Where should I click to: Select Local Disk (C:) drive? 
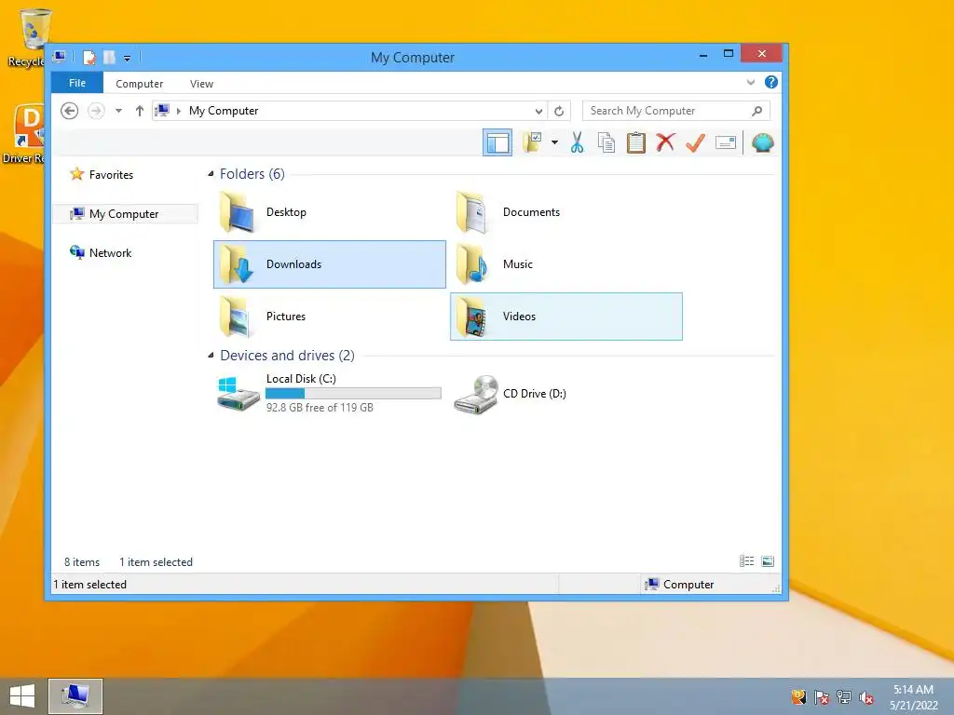329,394
